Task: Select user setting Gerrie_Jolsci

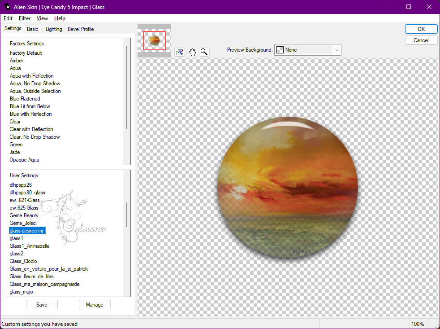Action: click(23, 223)
